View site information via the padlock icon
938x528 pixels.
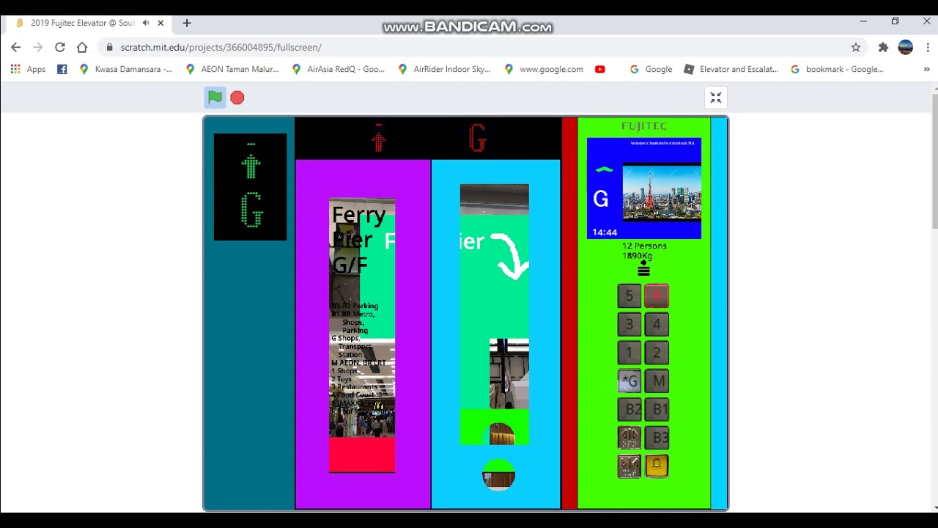110,47
